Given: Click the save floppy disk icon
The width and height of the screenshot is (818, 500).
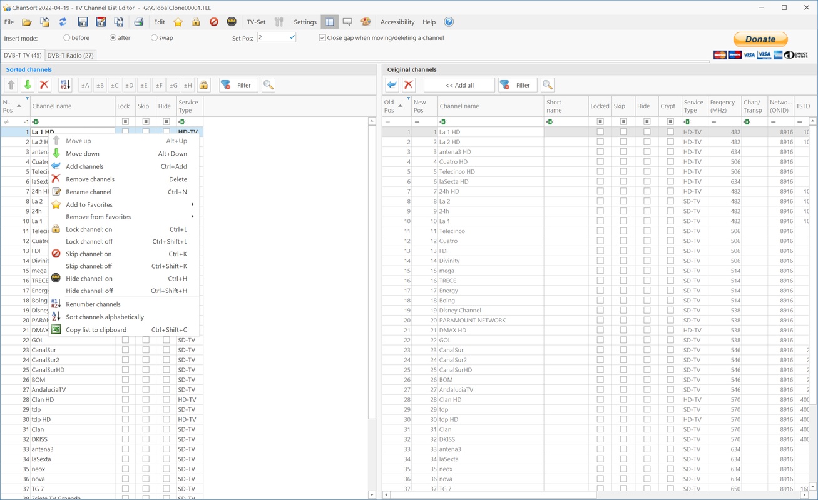Looking at the screenshot, I should click(x=83, y=22).
